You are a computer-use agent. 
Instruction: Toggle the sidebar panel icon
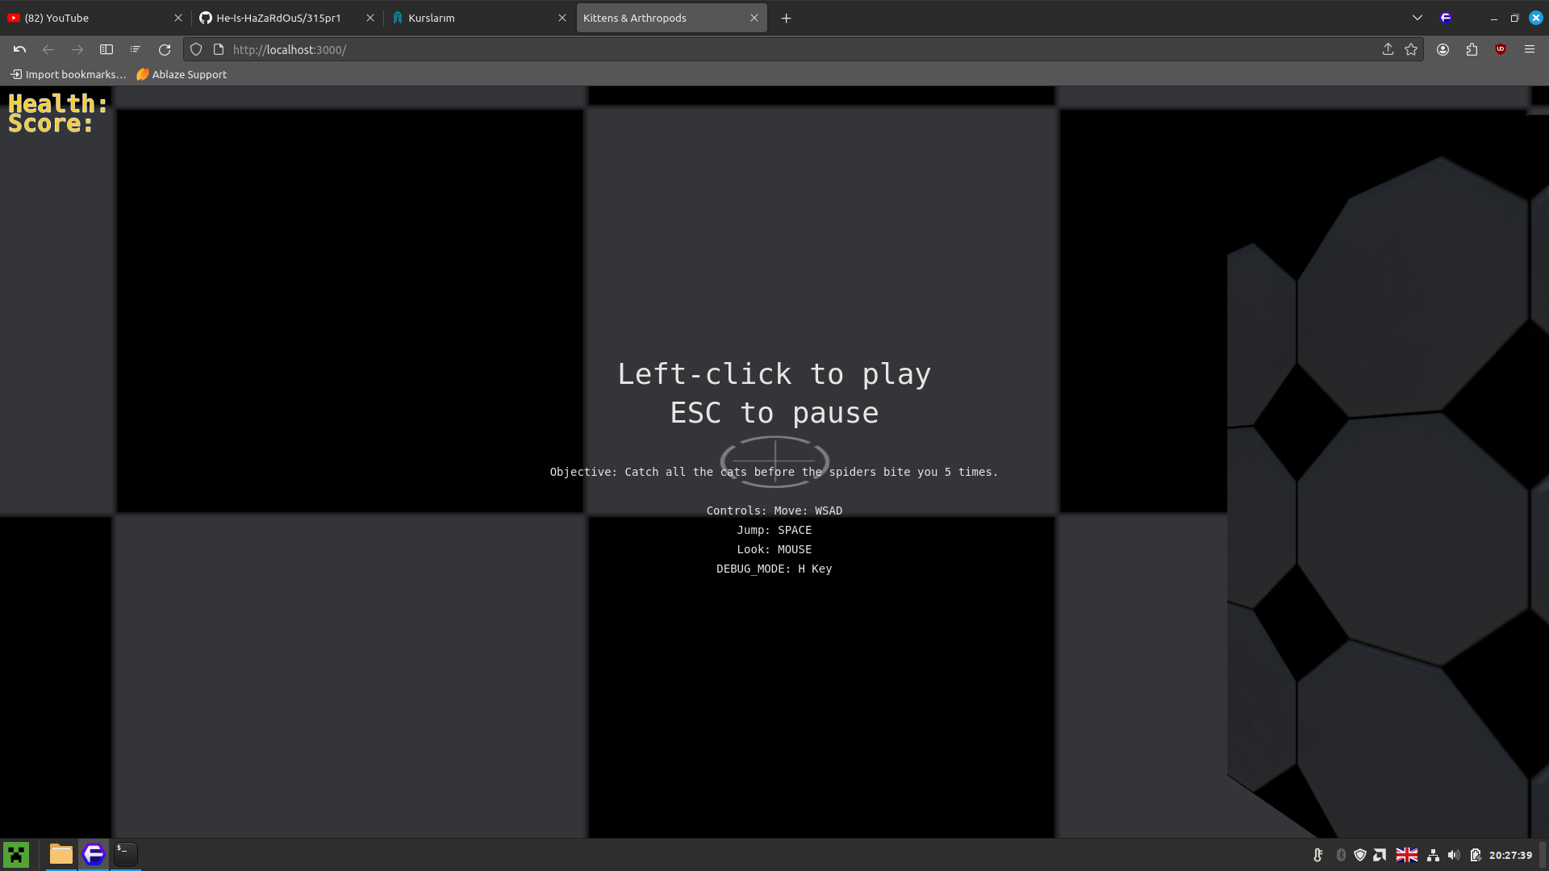pyautogui.click(x=106, y=50)
